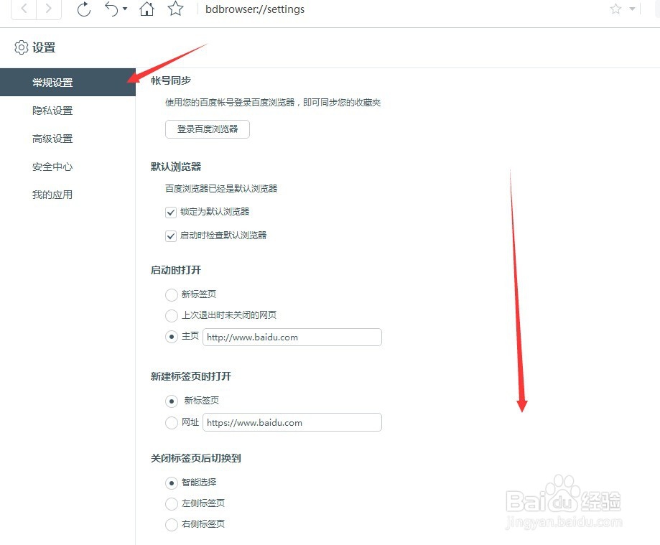
Task: Open 安全中心 in the sidebar
Action: (x=51, y=166)
